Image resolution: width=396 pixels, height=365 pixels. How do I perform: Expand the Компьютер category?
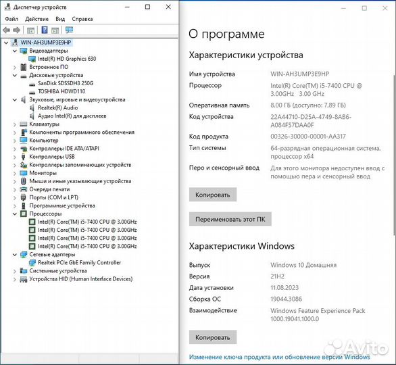pos(15,141)
